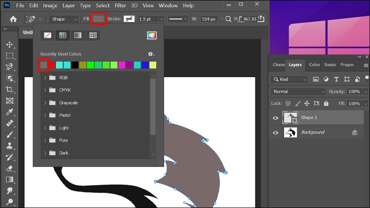The image size is (370, 208).
Task: Select the Gradient tool
Action: coord(9,179)
